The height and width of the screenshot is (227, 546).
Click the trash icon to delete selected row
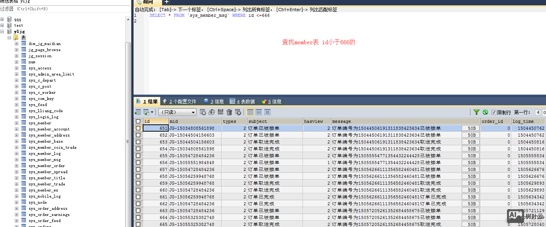229,112
